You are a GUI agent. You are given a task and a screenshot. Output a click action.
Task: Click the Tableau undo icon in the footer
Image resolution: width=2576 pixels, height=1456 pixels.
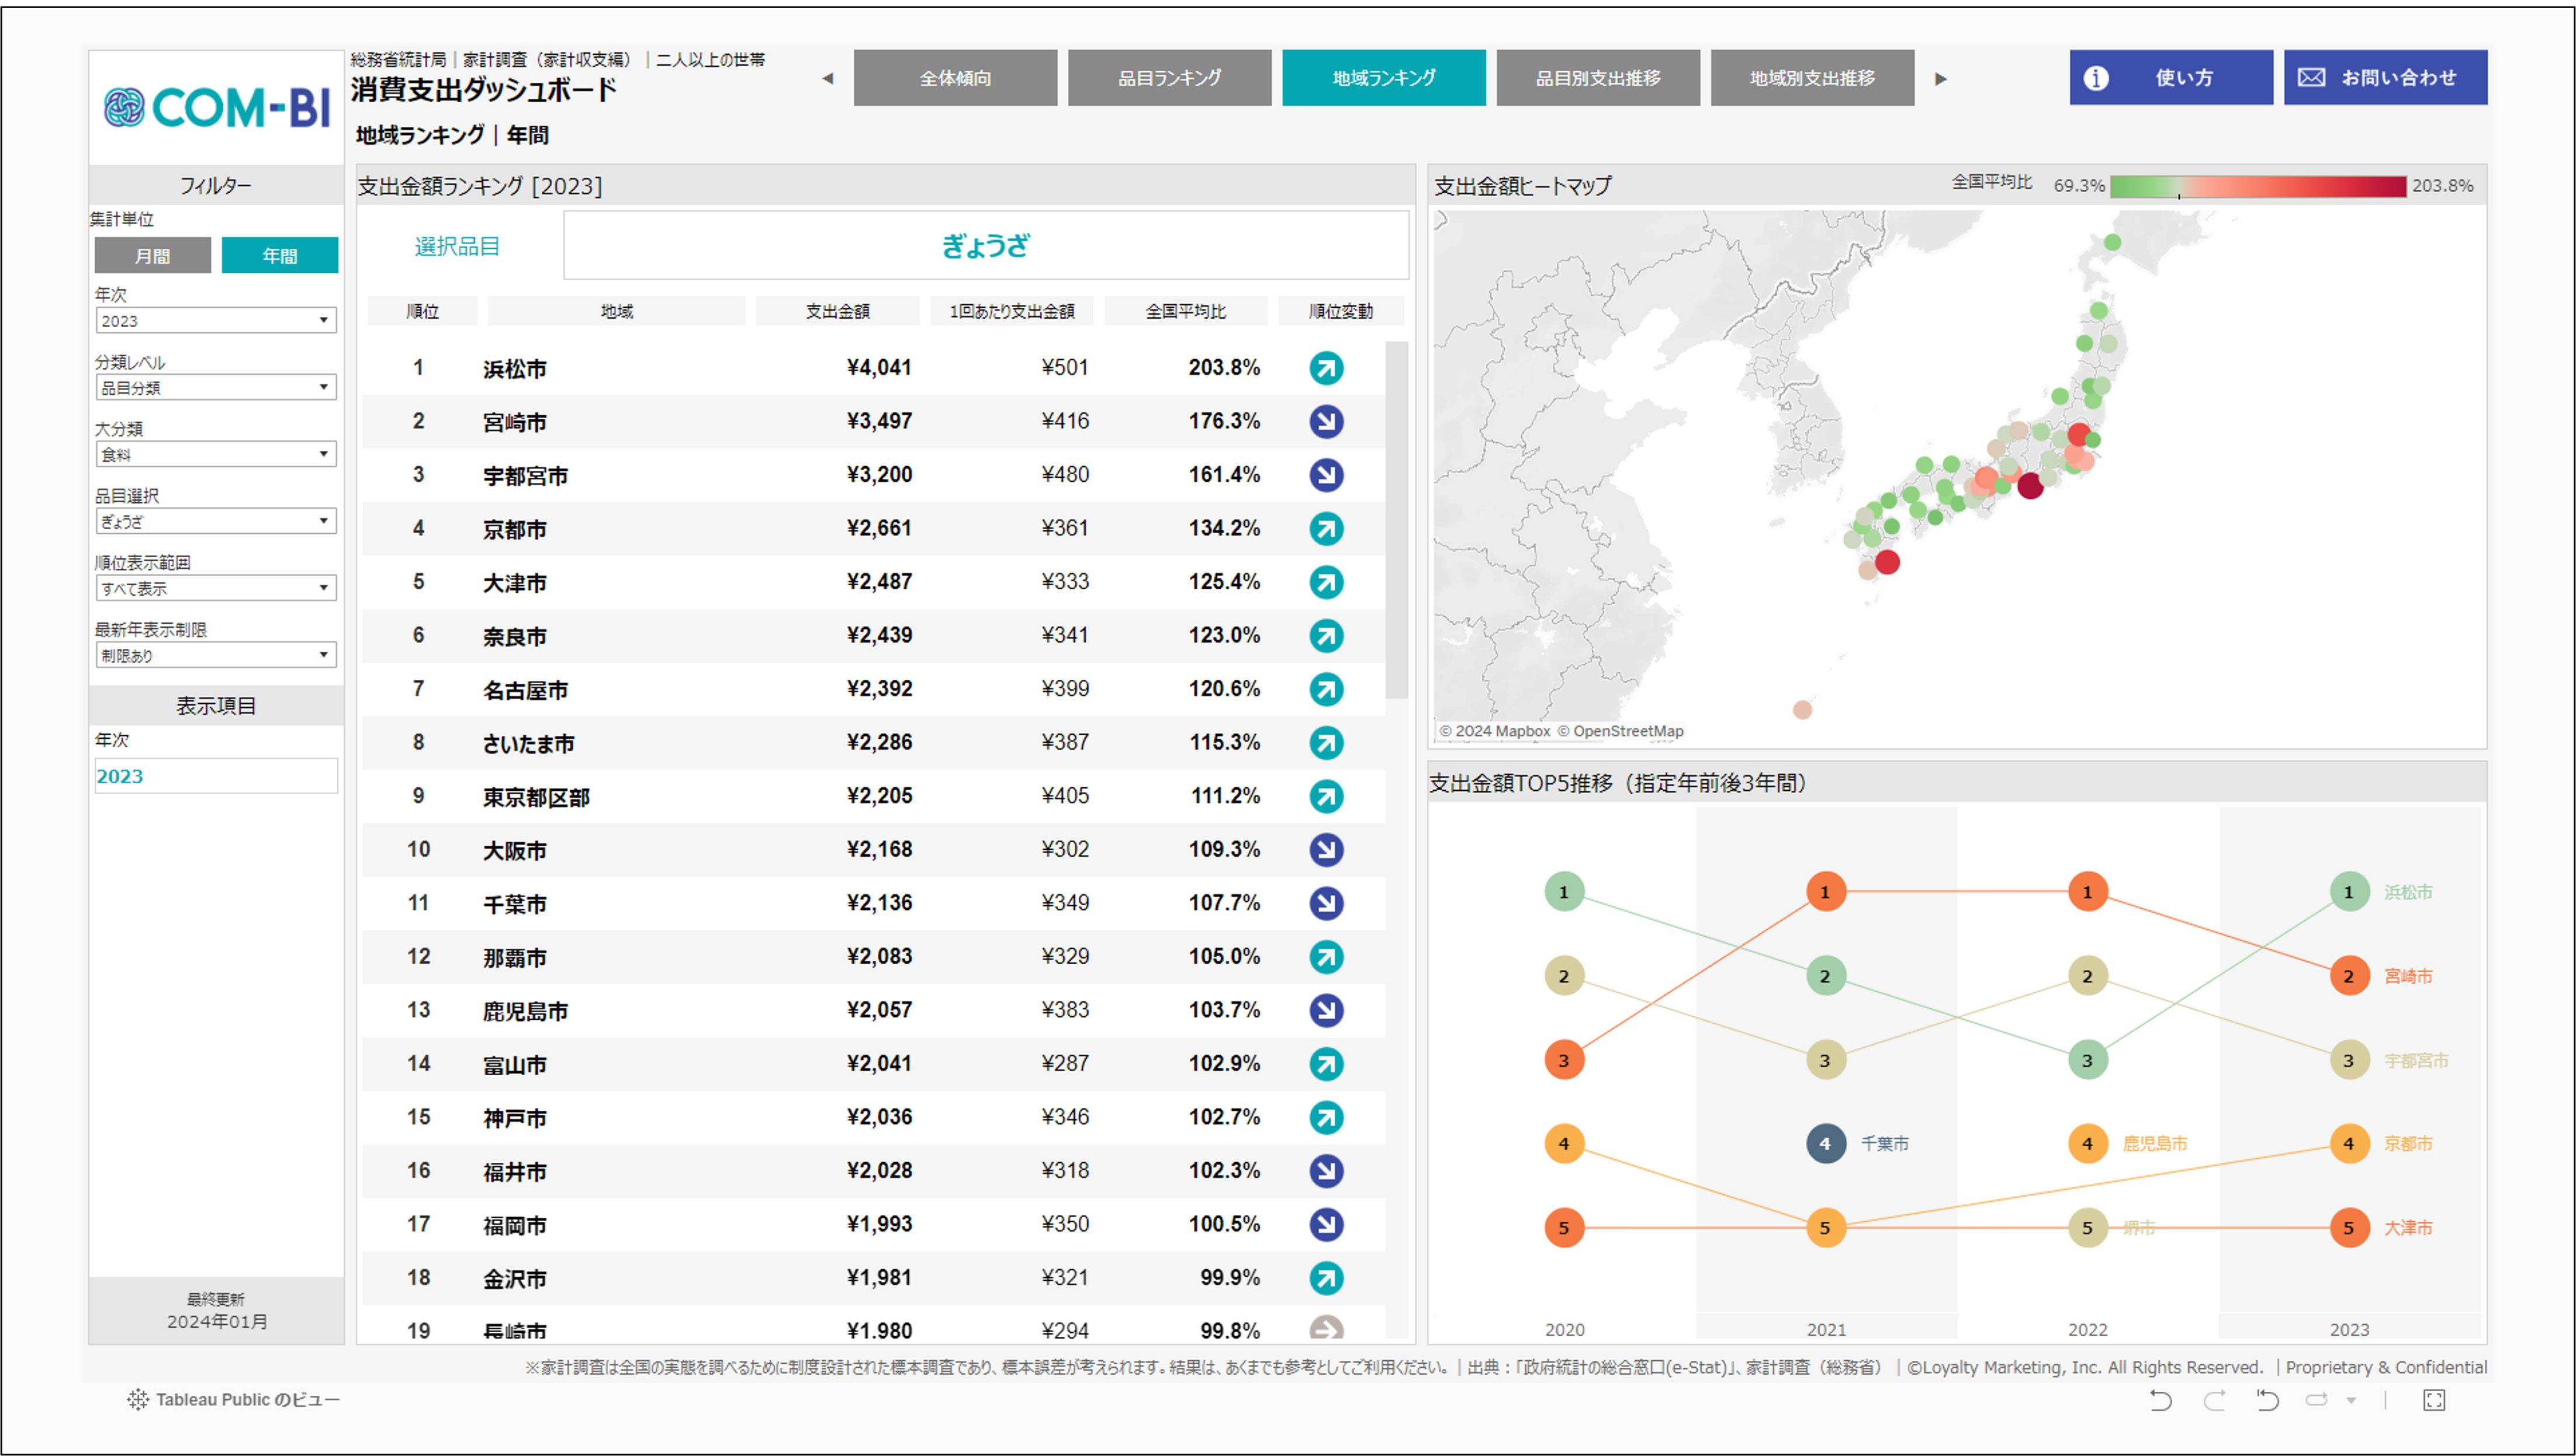pyautogui.click(x=2161, y=1400)
